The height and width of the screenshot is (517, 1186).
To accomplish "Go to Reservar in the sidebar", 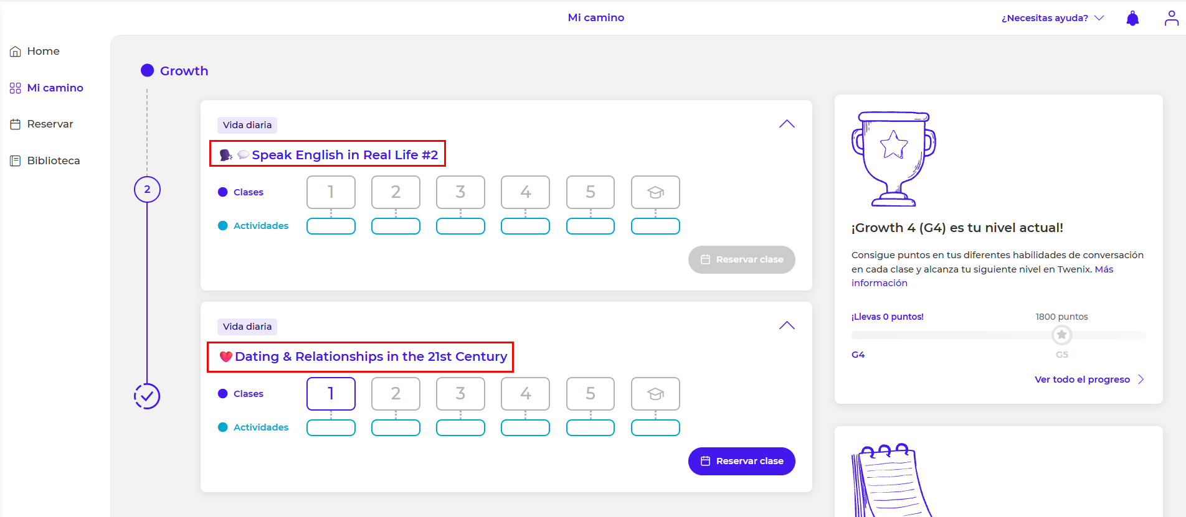I will pyautogui.click(x=50, y=124).
